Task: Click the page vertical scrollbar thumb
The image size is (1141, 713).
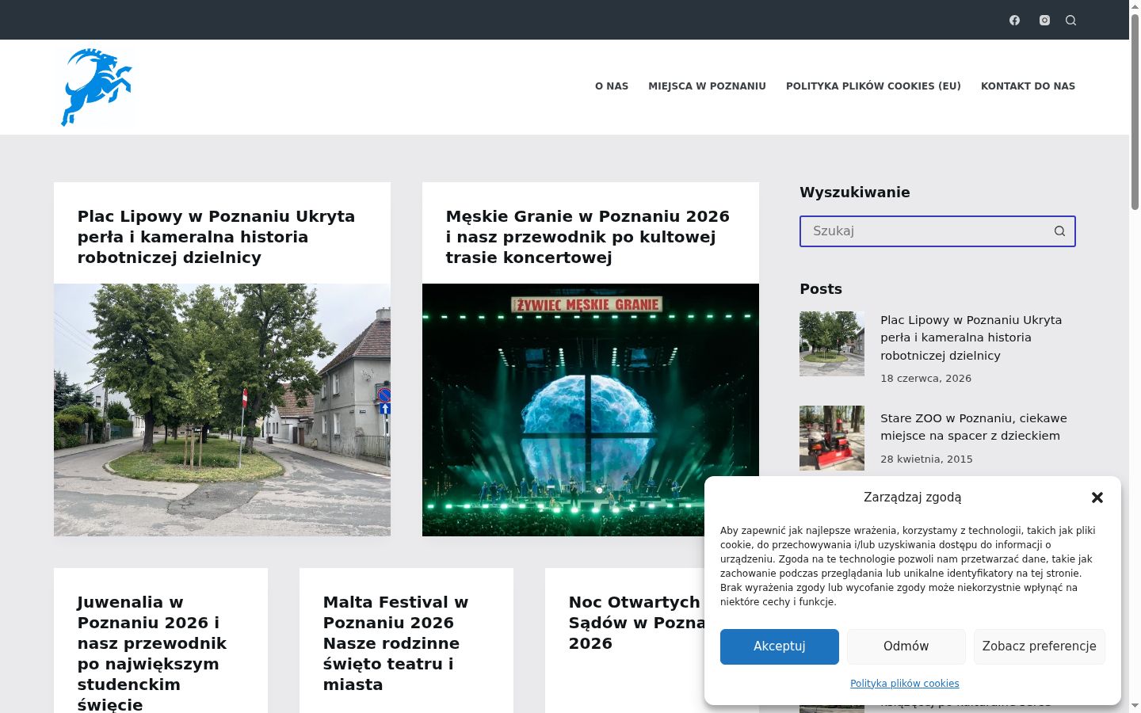Action: pos(1135,111)
